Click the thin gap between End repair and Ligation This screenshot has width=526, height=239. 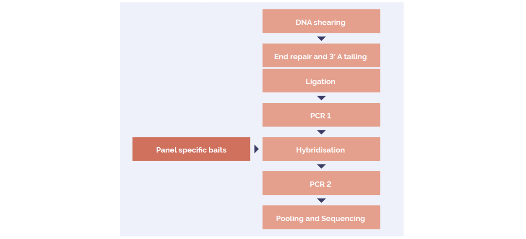point(321,68)
